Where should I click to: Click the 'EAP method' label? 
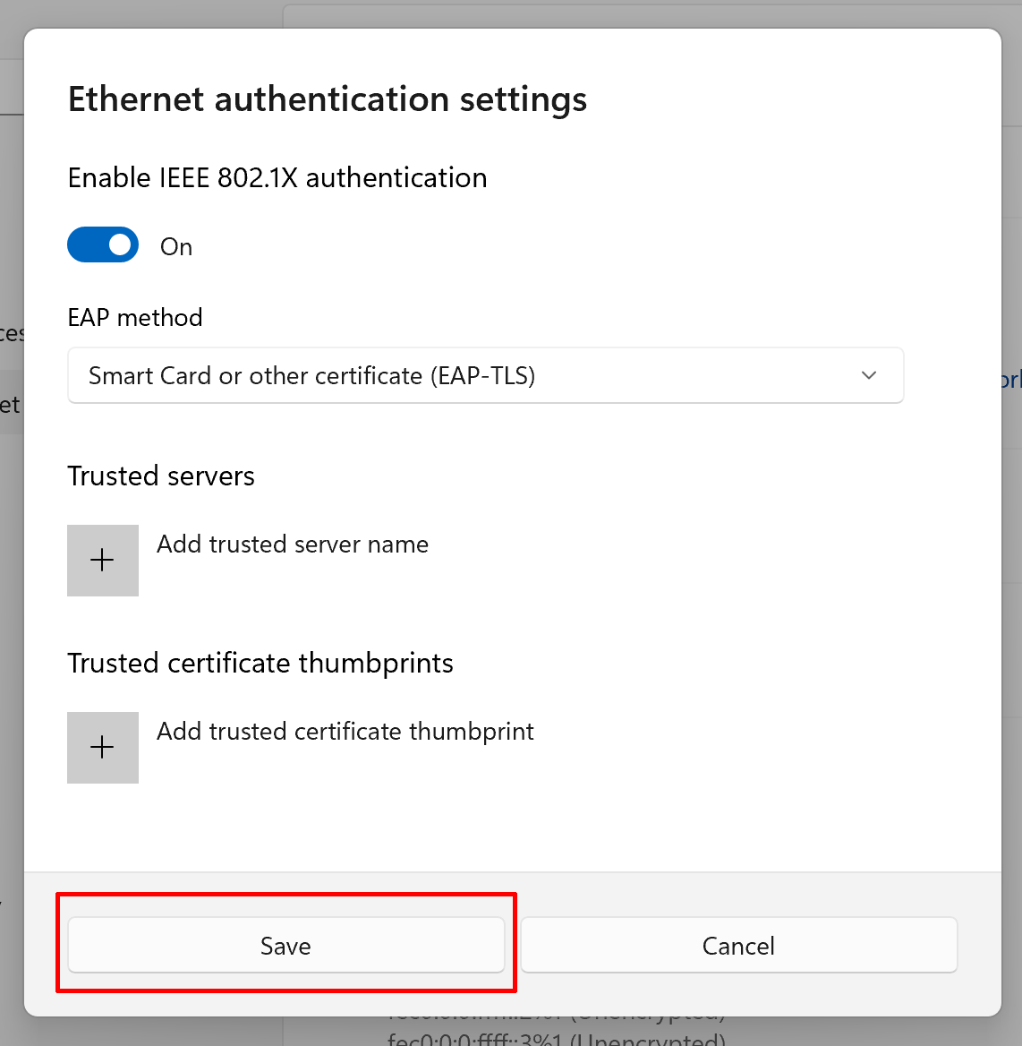point(135,318)
